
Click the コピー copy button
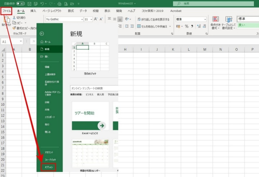(18, 23)
